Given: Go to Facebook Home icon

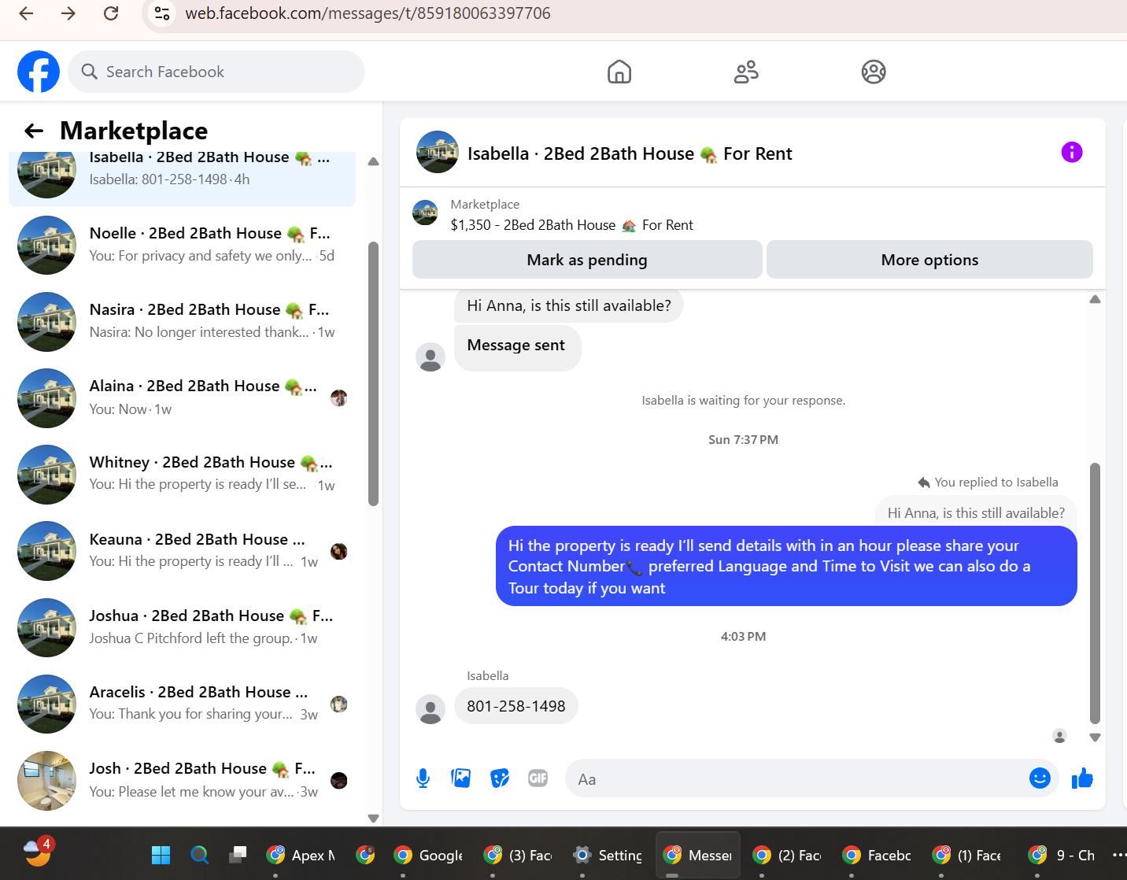Looking at the screenshot, I should 619,72.
